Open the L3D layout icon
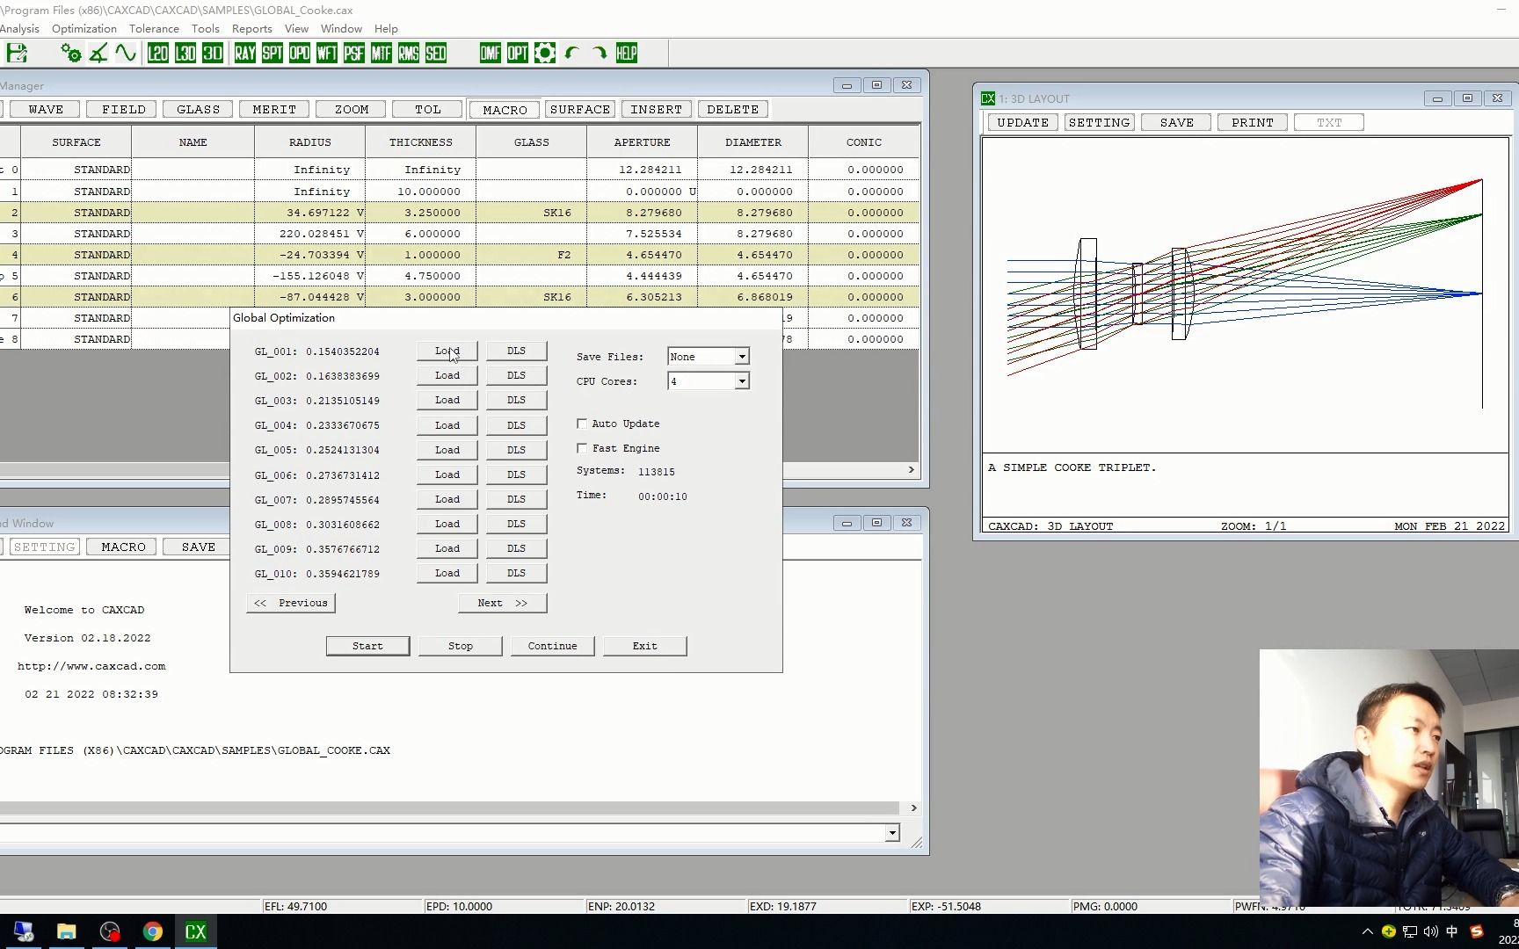This screenshot has height=949, width=1519. pos(185,53)
